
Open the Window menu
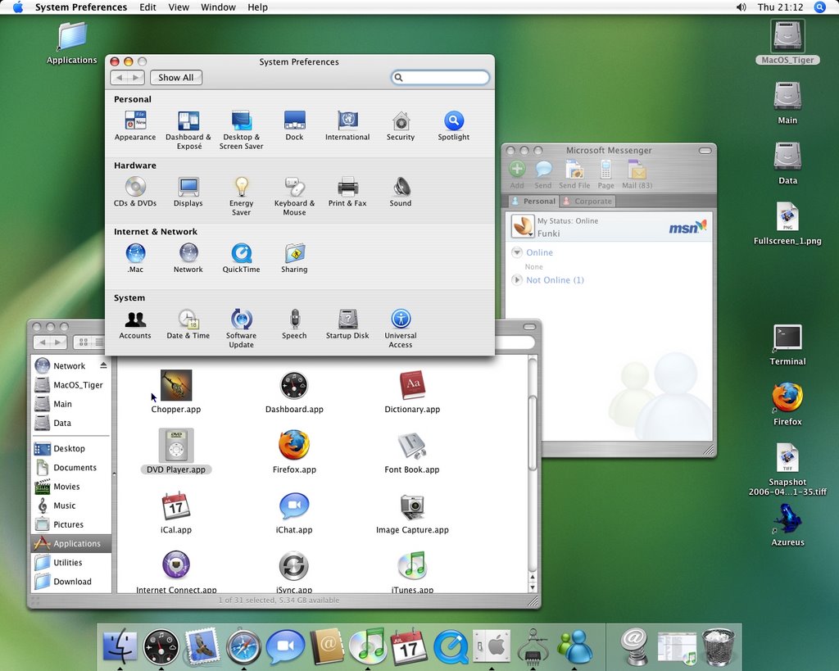point(218,7)
